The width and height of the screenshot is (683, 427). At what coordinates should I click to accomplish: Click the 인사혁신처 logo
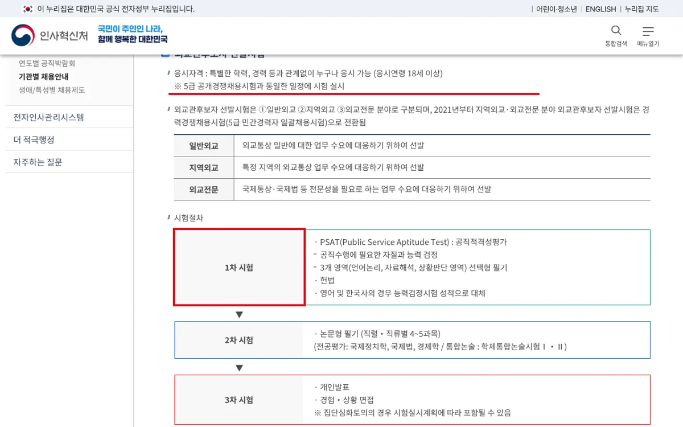(50, 35)
